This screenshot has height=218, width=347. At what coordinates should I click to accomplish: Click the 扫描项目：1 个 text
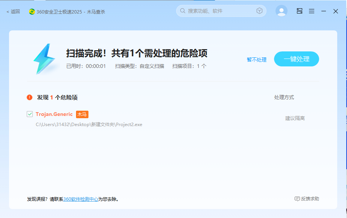[x=189, y=66]
